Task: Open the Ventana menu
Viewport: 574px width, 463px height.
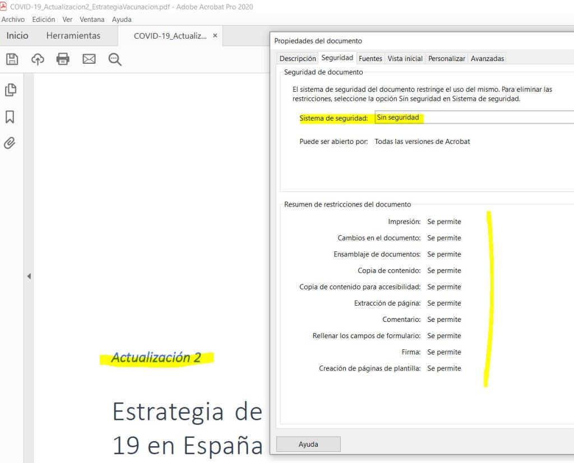Action: click(x=92, y=20)
